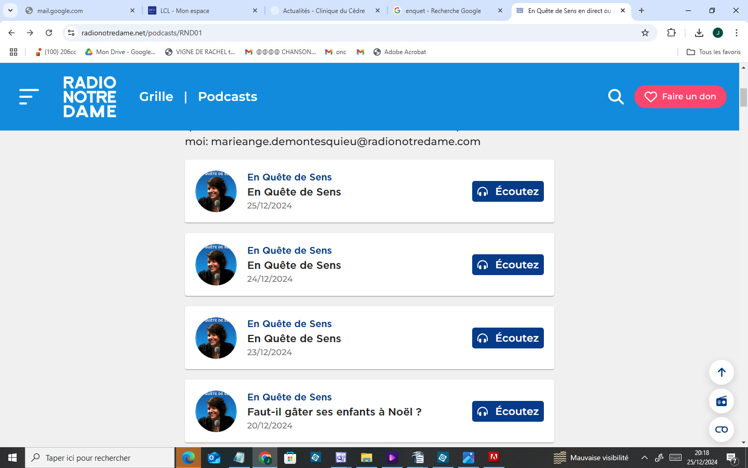
Task: Open the Chrome extensions puzzle icon
Action: pos(671,33)
